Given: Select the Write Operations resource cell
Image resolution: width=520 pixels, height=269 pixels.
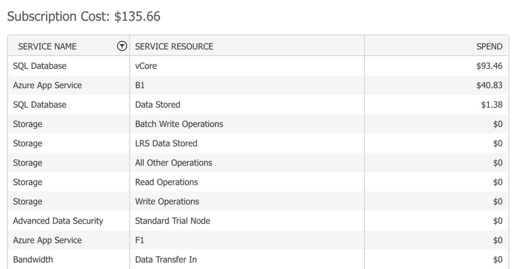Looking at the screenshot, I should [167, 202].
